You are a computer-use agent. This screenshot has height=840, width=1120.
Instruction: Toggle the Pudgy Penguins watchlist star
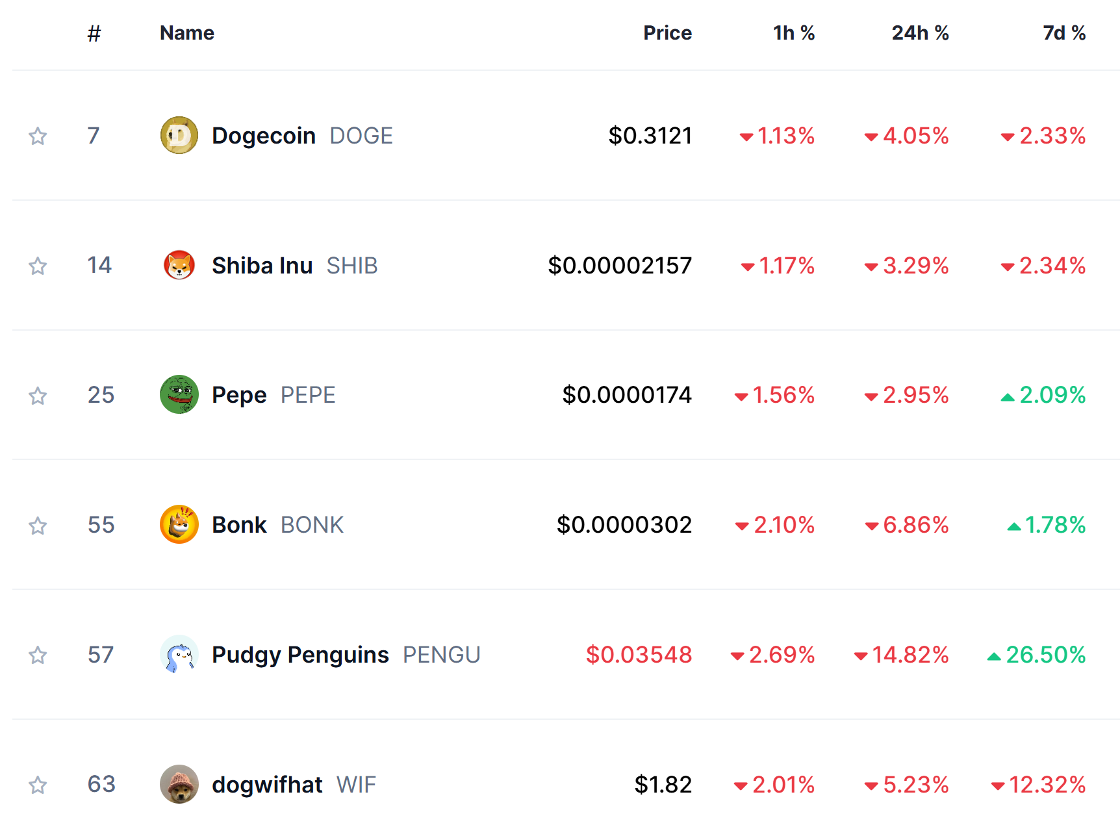[x=38, y=655]
